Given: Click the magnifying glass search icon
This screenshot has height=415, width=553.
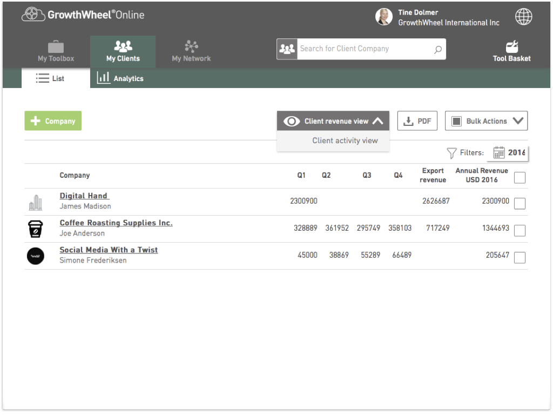Looking at the screenshot, I should point(437,49).
